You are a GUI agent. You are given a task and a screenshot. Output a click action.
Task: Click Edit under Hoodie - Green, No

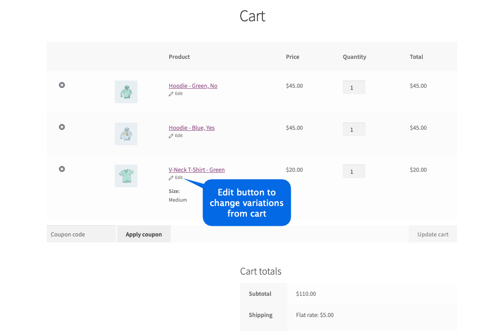(x=176, y=94)
